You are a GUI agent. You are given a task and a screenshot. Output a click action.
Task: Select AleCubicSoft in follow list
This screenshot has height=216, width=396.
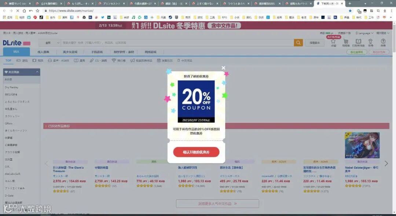click(x=12, y=174)
